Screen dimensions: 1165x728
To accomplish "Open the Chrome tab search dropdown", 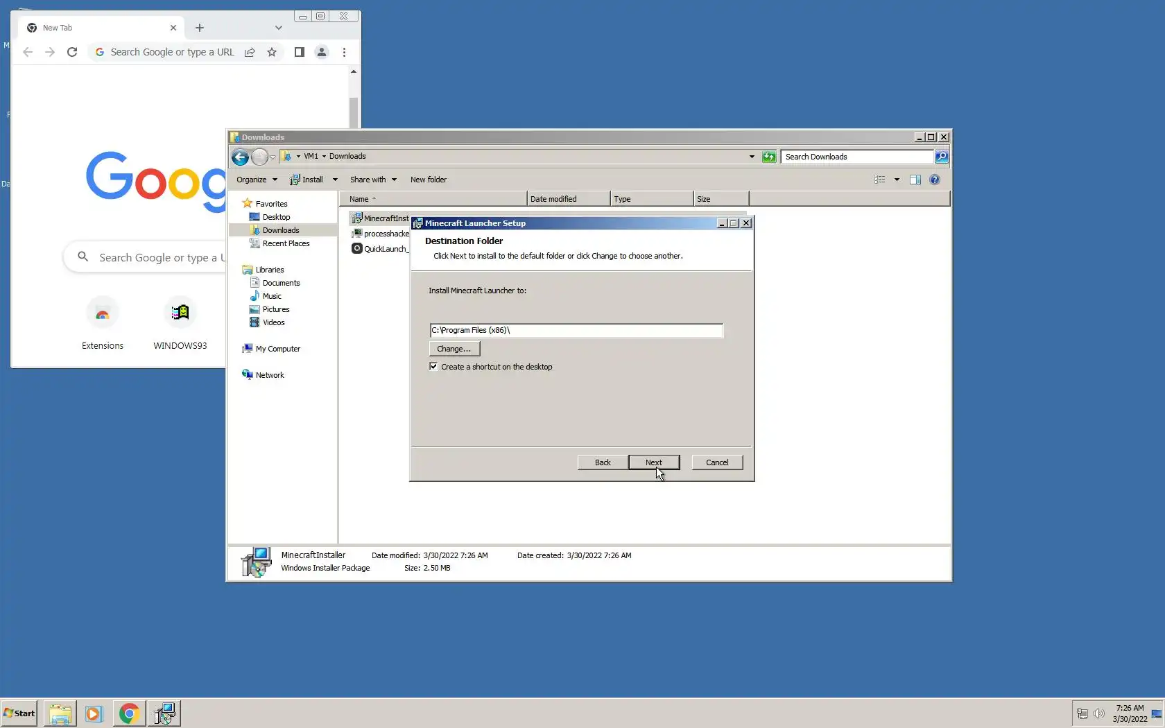I will point(279,28).
